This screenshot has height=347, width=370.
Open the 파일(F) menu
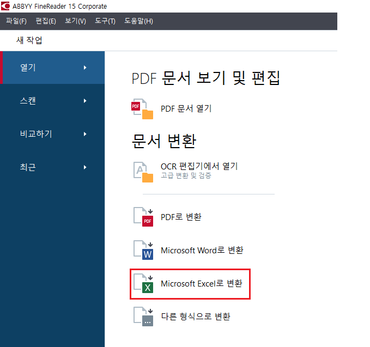point(16,21)
